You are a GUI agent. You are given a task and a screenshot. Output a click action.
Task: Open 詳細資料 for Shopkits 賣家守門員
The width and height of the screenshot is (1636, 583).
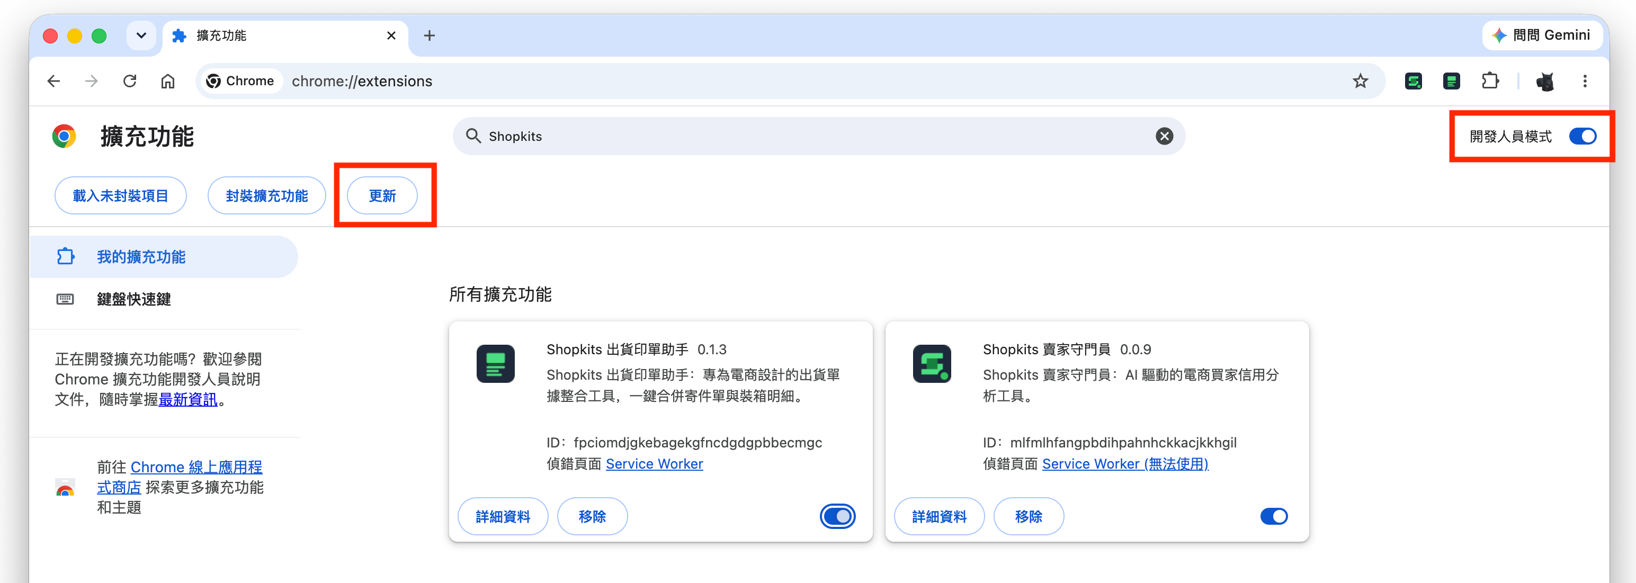[x=940, y=516]
